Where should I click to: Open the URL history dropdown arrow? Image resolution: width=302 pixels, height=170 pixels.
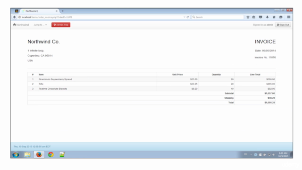tap(185, 17)
